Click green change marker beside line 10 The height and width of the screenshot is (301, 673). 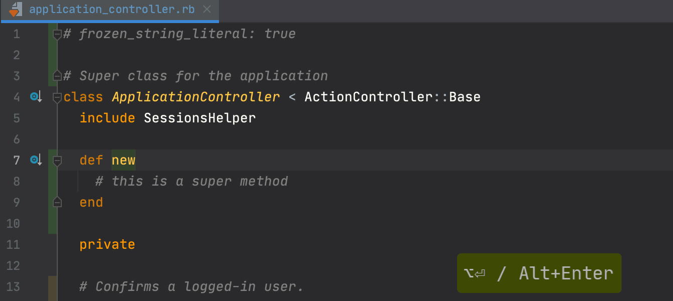pyautogui.click(x=52, y=223)
